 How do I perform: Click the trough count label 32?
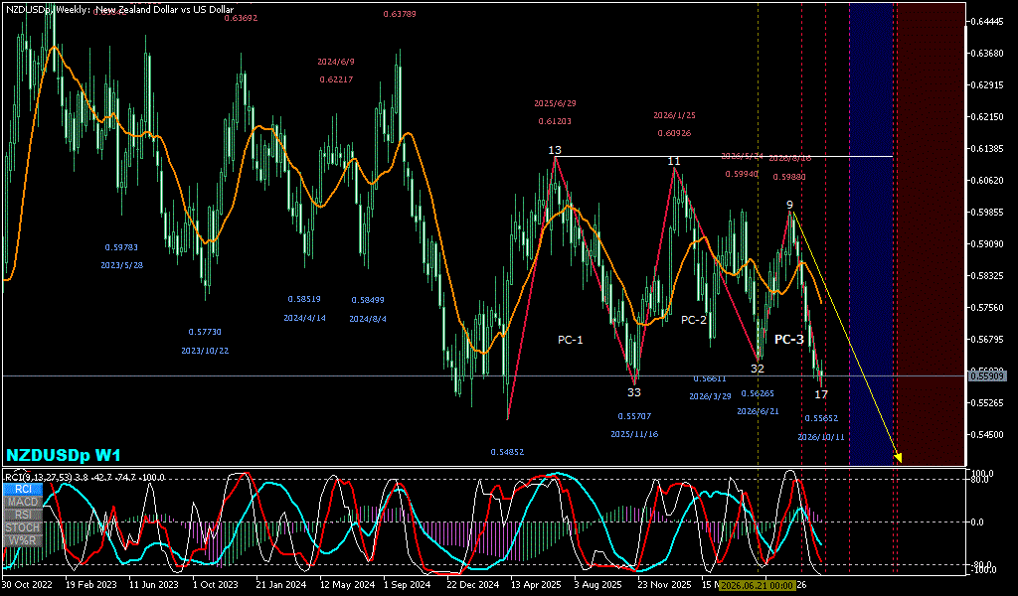click(758, 369)
